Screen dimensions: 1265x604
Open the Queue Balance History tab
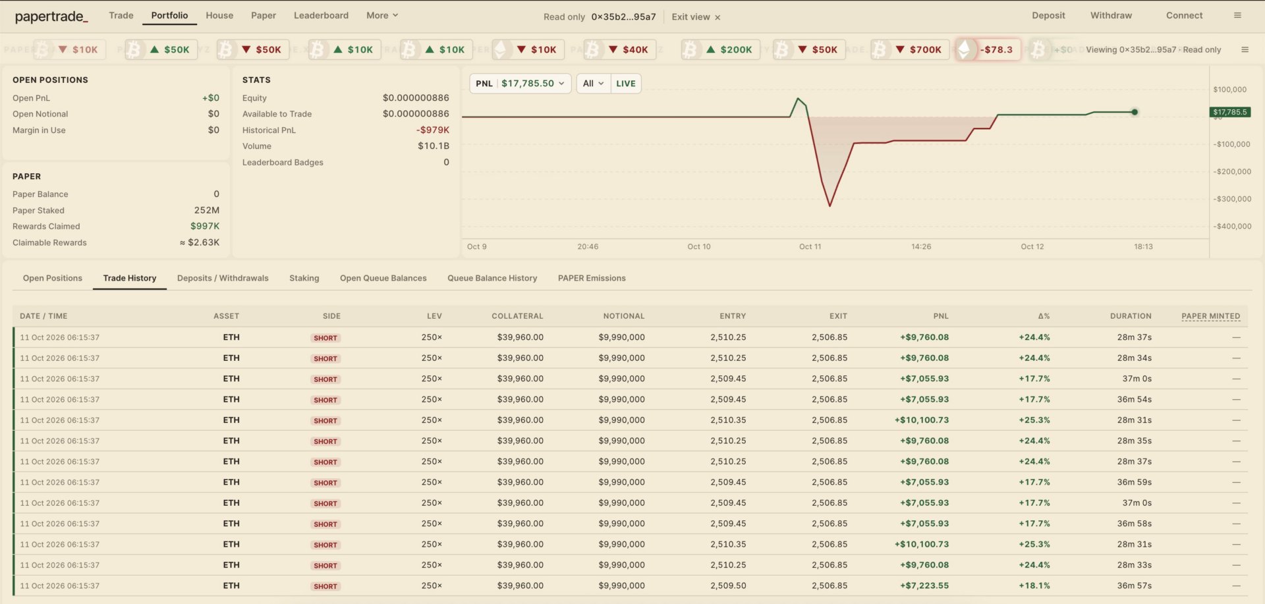492,278
